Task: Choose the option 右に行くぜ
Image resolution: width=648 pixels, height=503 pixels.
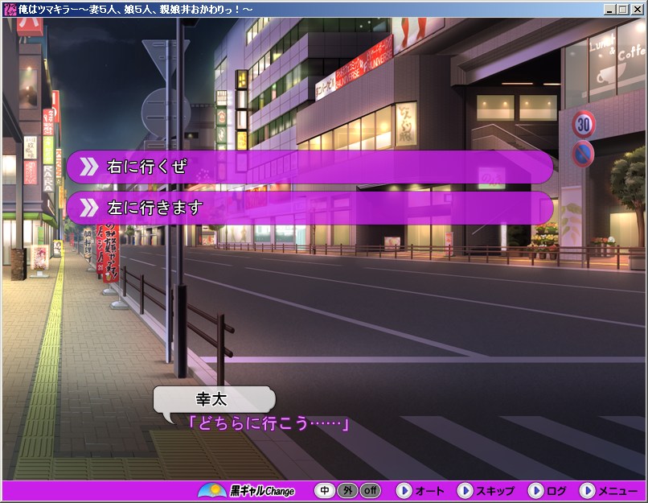Action: 310,167
